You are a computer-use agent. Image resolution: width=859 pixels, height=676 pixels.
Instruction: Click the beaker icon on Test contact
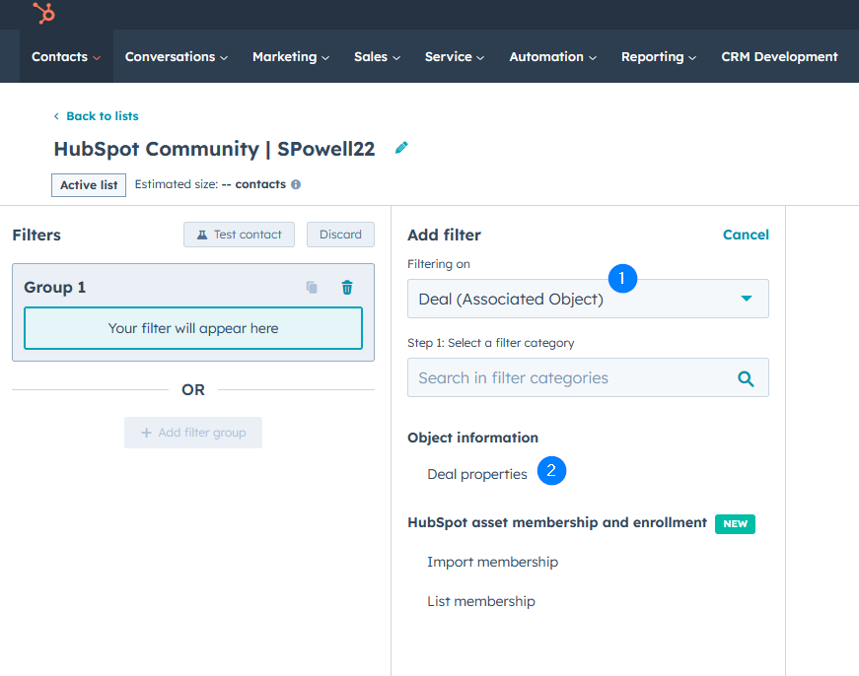point(202,235)
